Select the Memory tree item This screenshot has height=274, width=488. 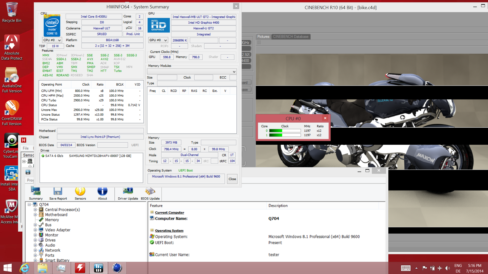pos(52,220)
